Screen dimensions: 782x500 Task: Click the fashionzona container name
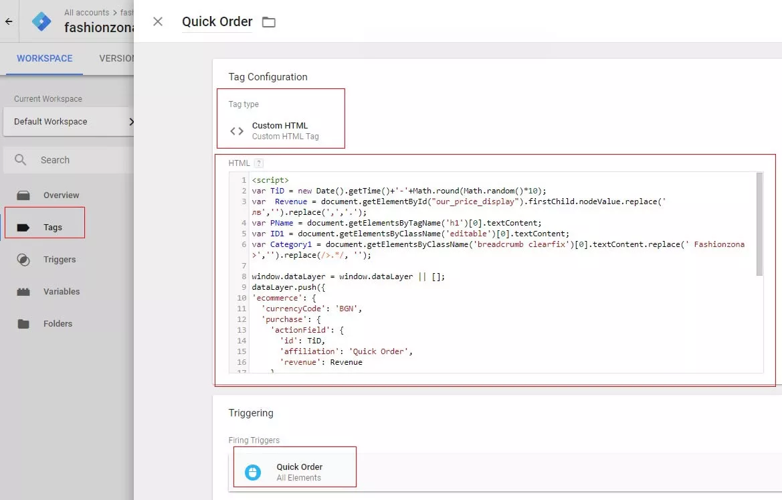tap(99, 27)
